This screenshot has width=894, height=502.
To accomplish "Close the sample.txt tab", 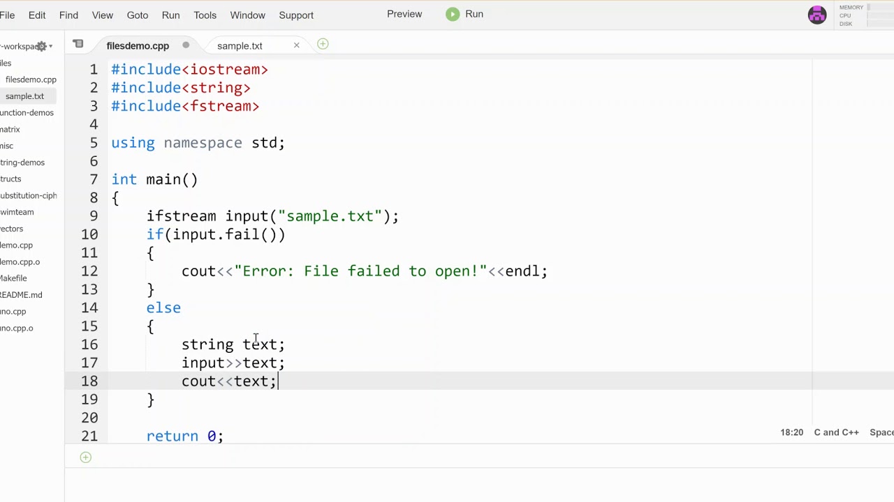I will (296, 45).
